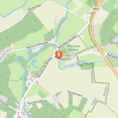118x118 pixels.
Task: Click the orange location pin marker
Action: 59,55
